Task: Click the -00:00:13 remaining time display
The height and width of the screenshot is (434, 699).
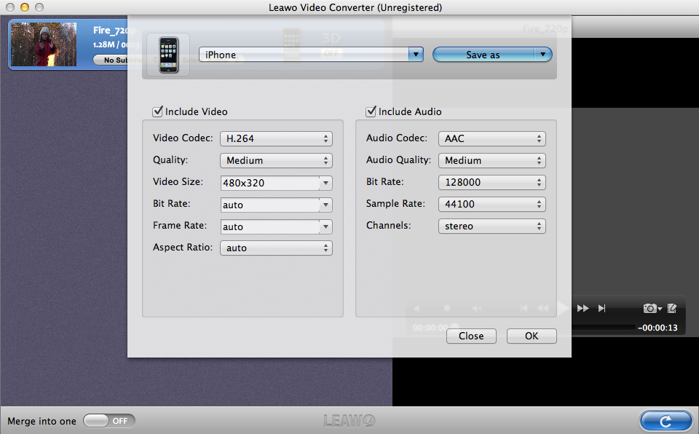Action: click(657, 328)
